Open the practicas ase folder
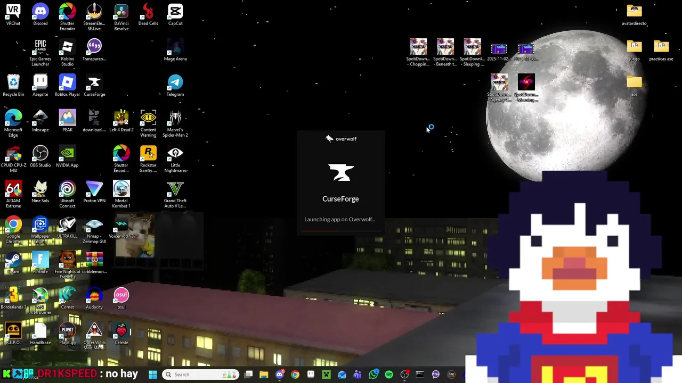The image size is (682, 383). tap(661, 51)
